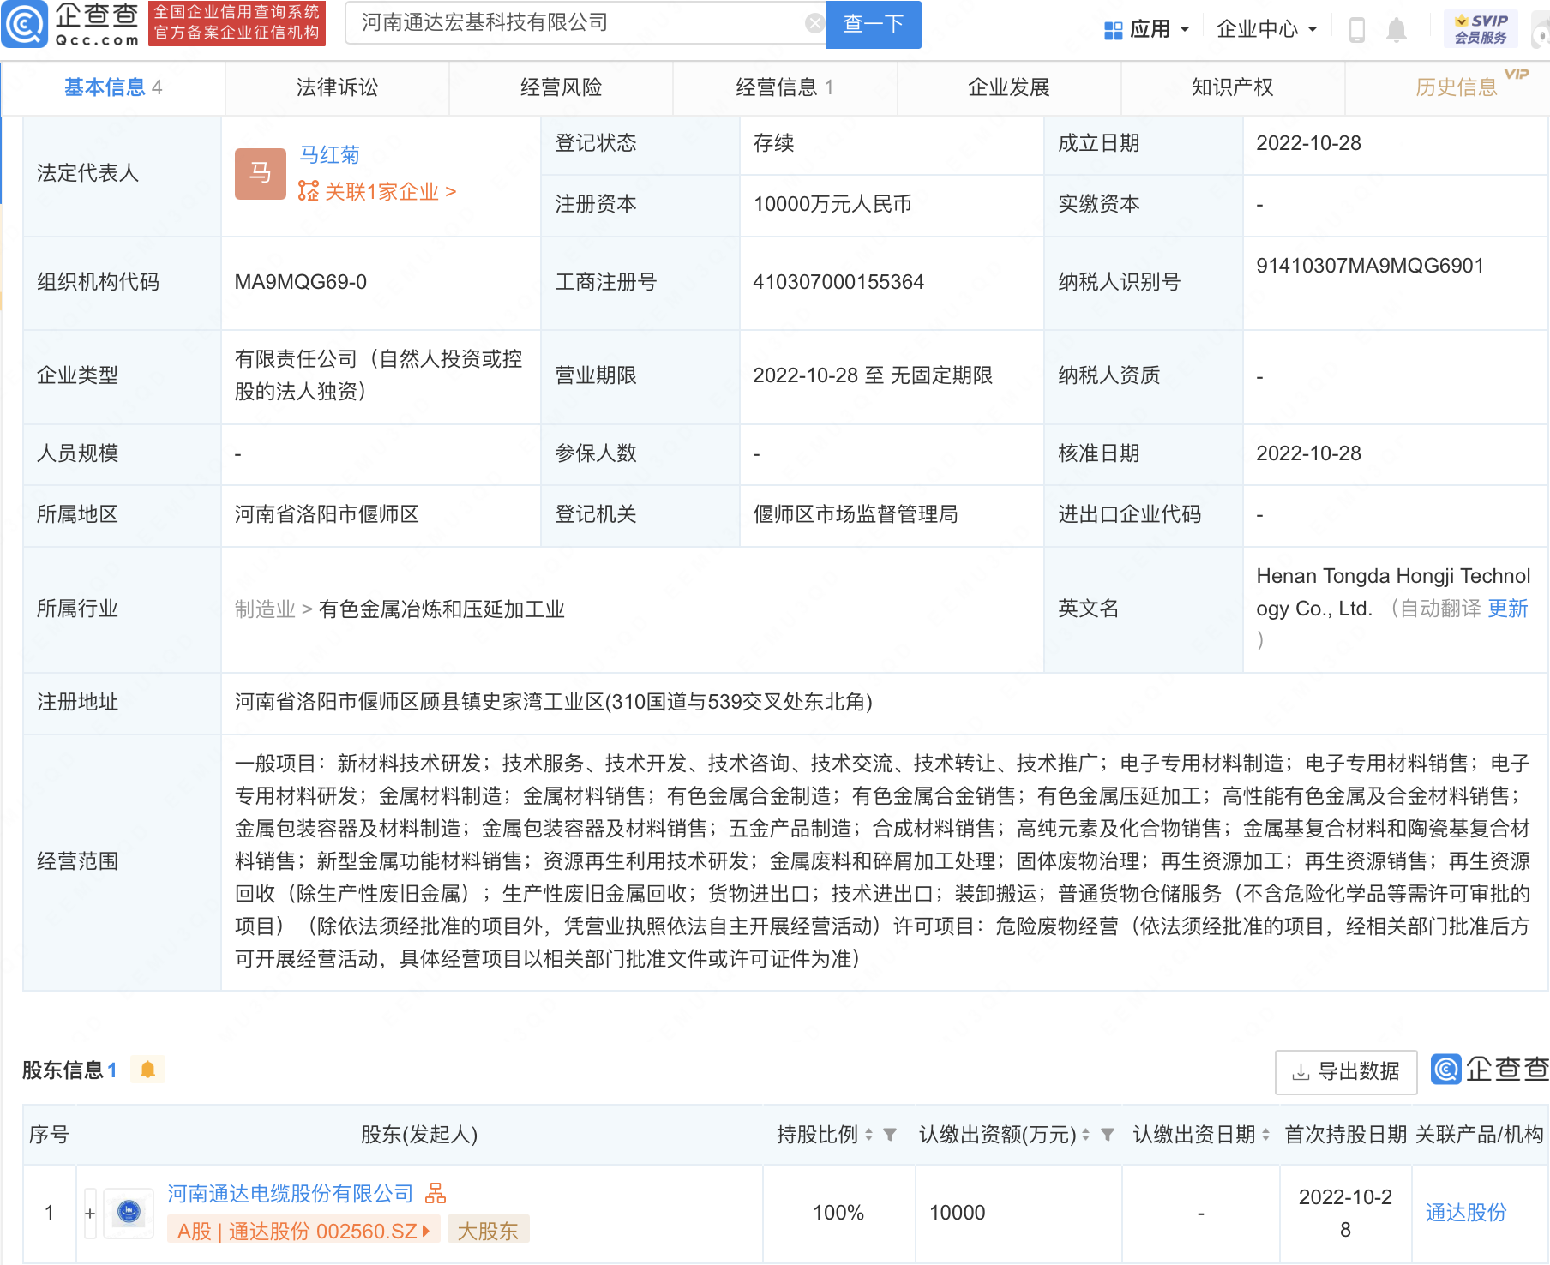Open SVIP member service badge
The width and height of the screenshot is (1550, 1265).
coord(1481,29)
